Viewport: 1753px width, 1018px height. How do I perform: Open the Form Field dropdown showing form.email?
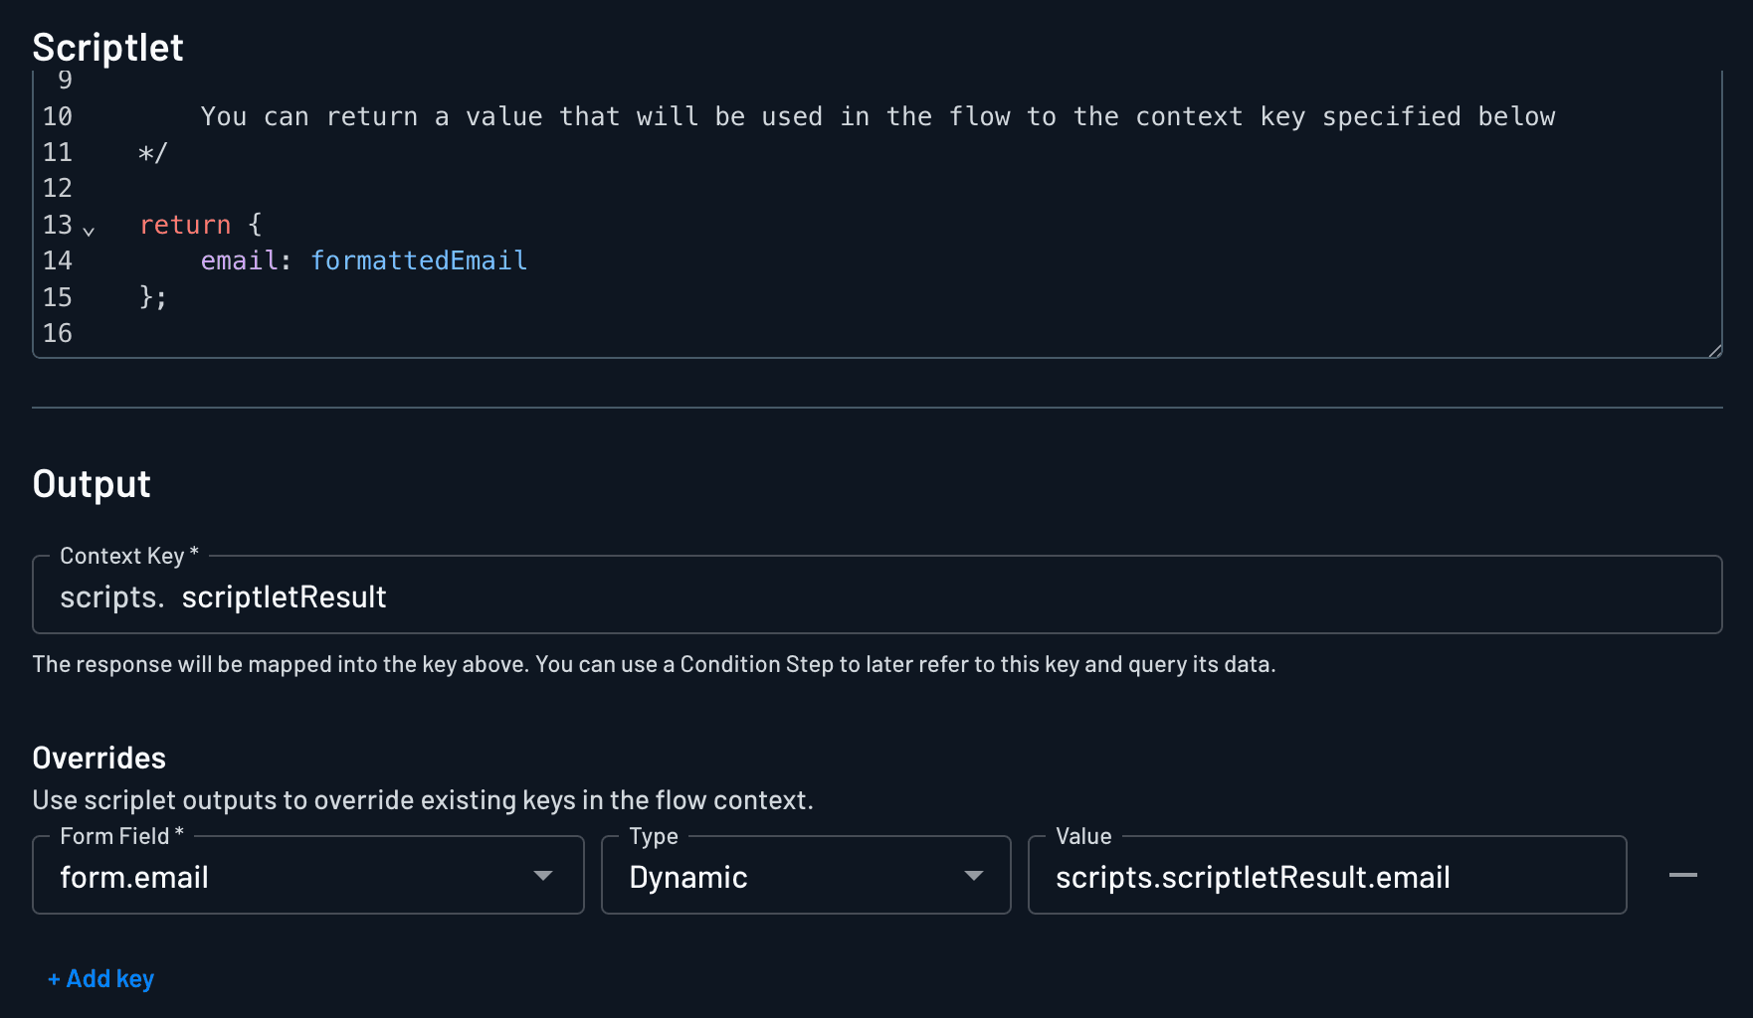click(308, 876)
